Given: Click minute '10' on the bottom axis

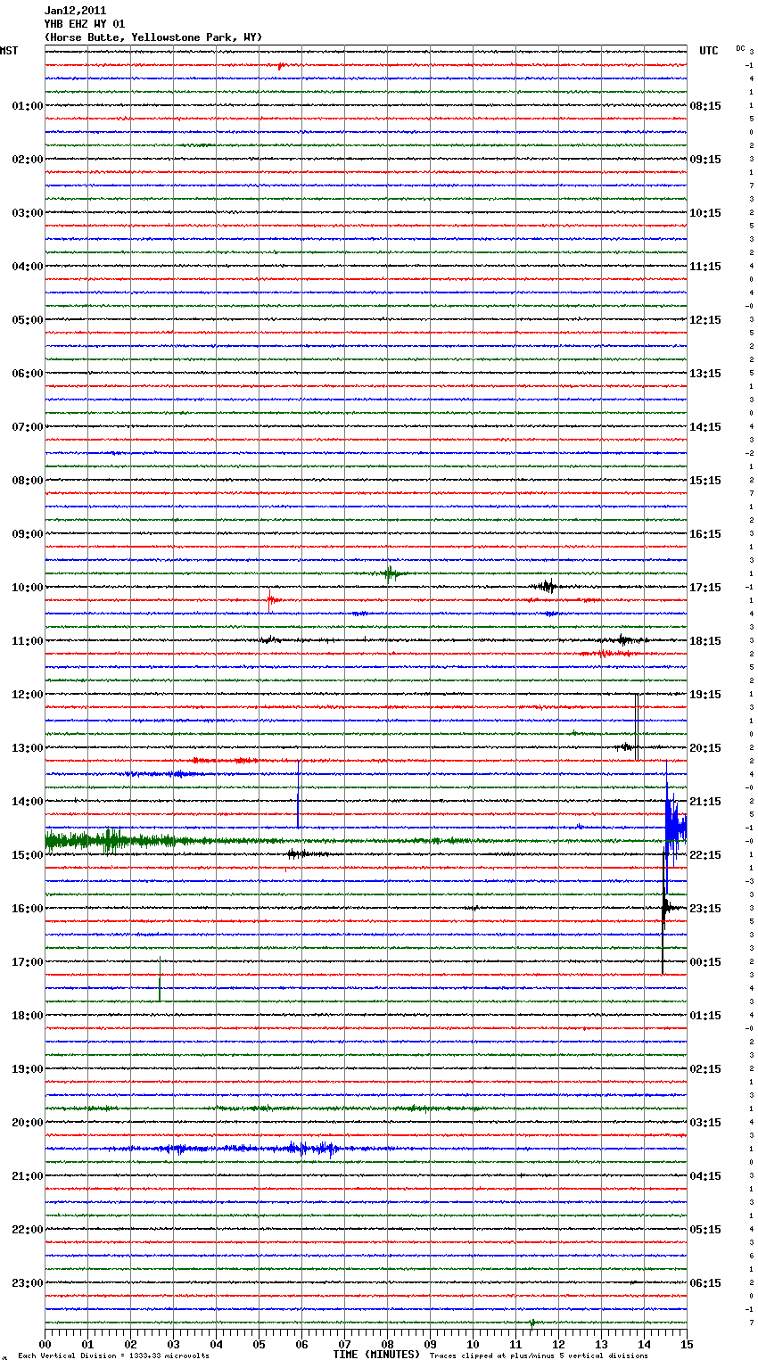Looking at the screenshot, I should coord(473,1344).
